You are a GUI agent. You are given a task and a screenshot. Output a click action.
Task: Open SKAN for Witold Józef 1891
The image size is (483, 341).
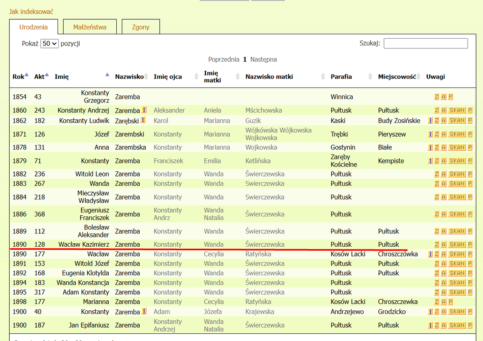[457, 263]
